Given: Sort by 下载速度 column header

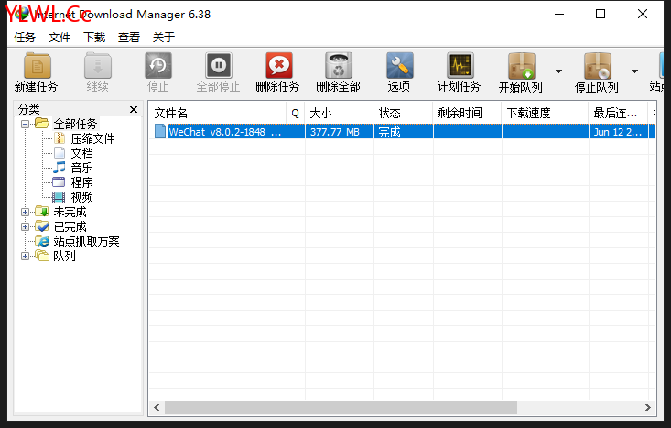Looking at the screenshot, I should pyautogui.click(x=546, y=113).
